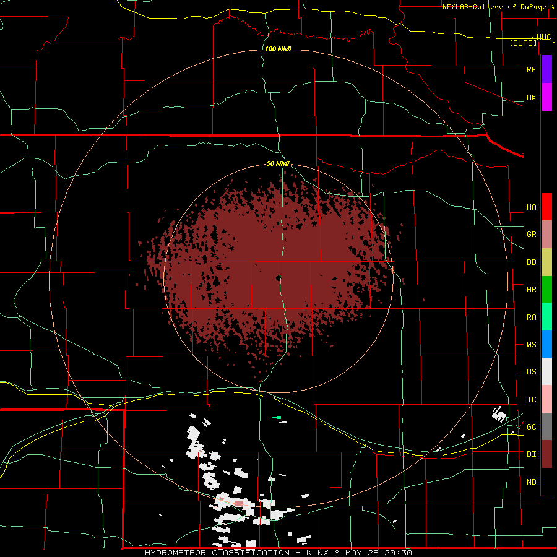Click the "HA" legend label
The height and width of the screenshot is (557, 557).
pos(531,207)
